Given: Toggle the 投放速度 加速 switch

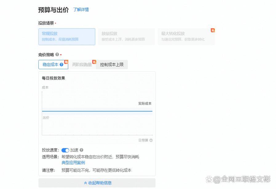Looking at the screenshot, I should (x=65, y=150).
